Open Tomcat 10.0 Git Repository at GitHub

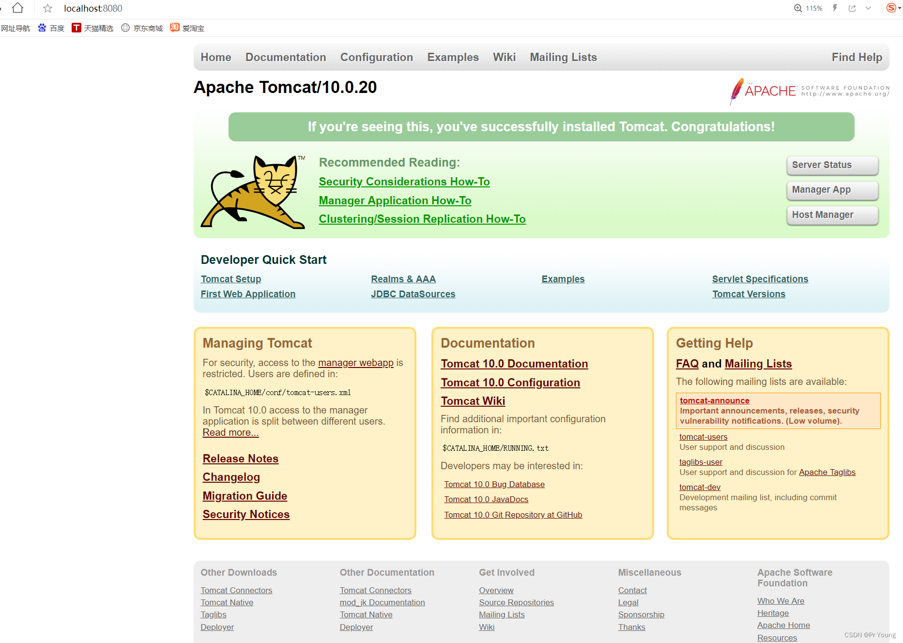click(x=513, y=515)
